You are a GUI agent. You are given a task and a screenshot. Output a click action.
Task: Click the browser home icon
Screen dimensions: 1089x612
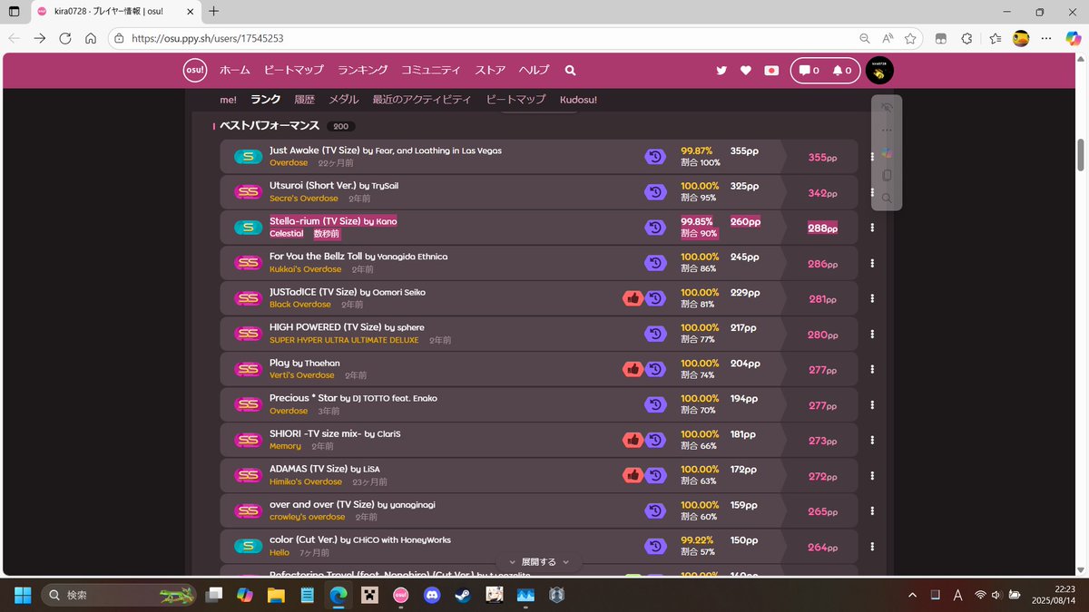91,39
